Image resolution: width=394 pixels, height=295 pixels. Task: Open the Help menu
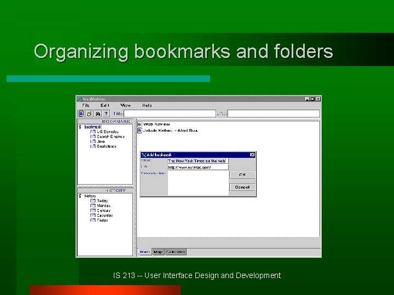147,105
